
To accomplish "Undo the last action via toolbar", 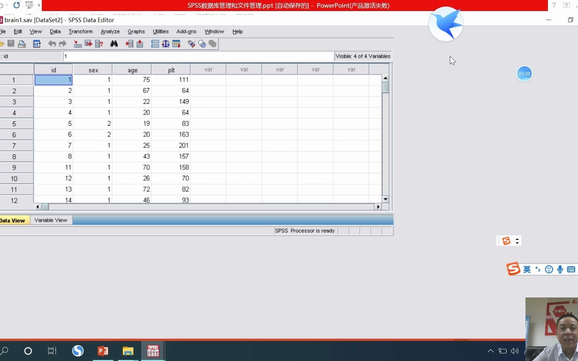I will click(53, 44).
